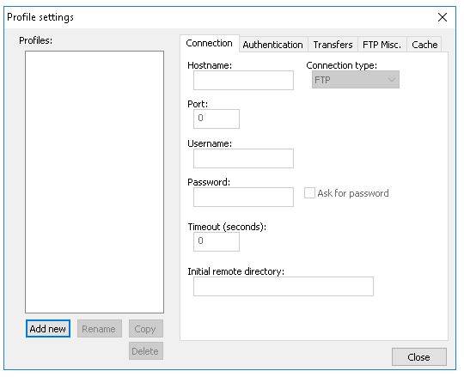Open the Transfers tab

[333, 45]
